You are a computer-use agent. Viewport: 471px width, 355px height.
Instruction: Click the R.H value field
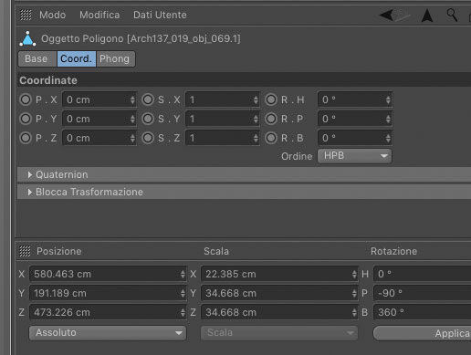click(x=355, y=99)
